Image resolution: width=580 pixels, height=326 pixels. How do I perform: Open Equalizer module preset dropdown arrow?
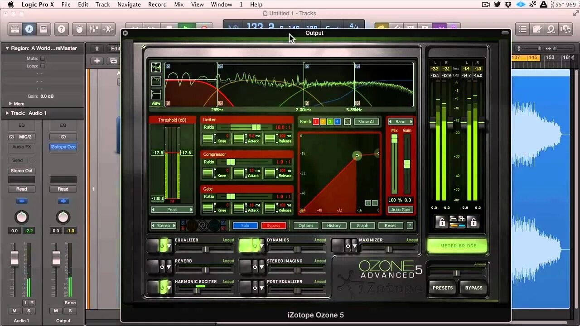[x=169, y=246]
